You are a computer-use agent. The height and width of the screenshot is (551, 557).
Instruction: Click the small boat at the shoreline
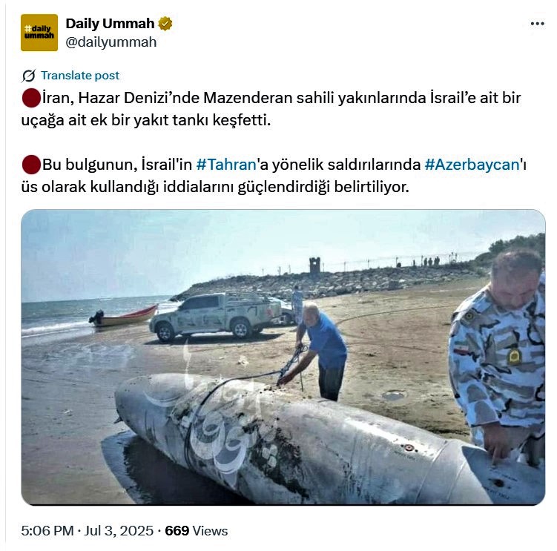pos(123,316)
